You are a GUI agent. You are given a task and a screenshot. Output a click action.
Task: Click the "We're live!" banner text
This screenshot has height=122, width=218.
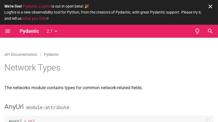click(x=13, y=6)
